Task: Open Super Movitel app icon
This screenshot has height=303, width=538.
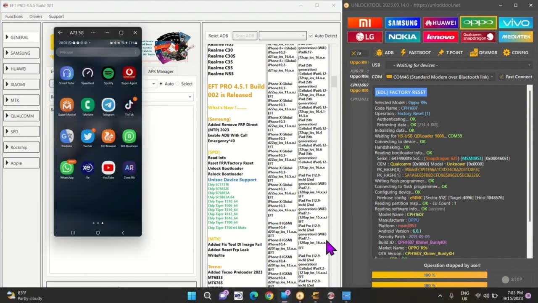Action: click(x=66, y=104)
